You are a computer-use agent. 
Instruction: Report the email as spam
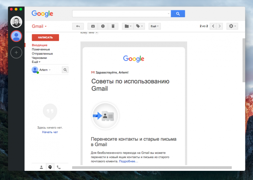click(x=103, y=26)
